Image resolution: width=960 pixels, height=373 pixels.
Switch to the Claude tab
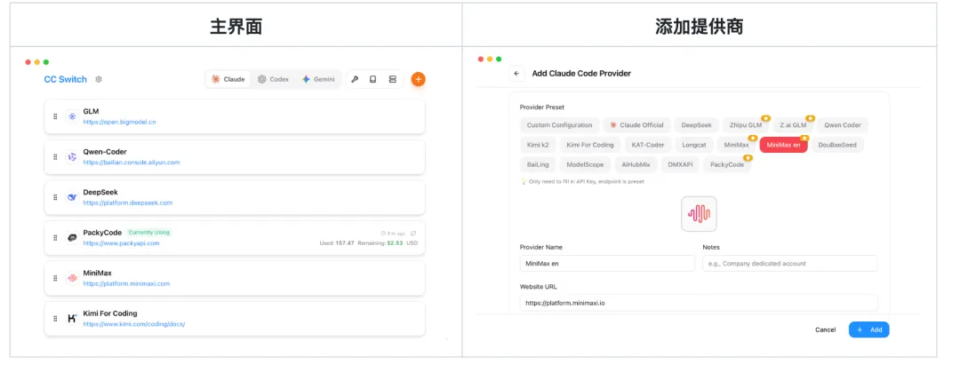pos(228,80)
